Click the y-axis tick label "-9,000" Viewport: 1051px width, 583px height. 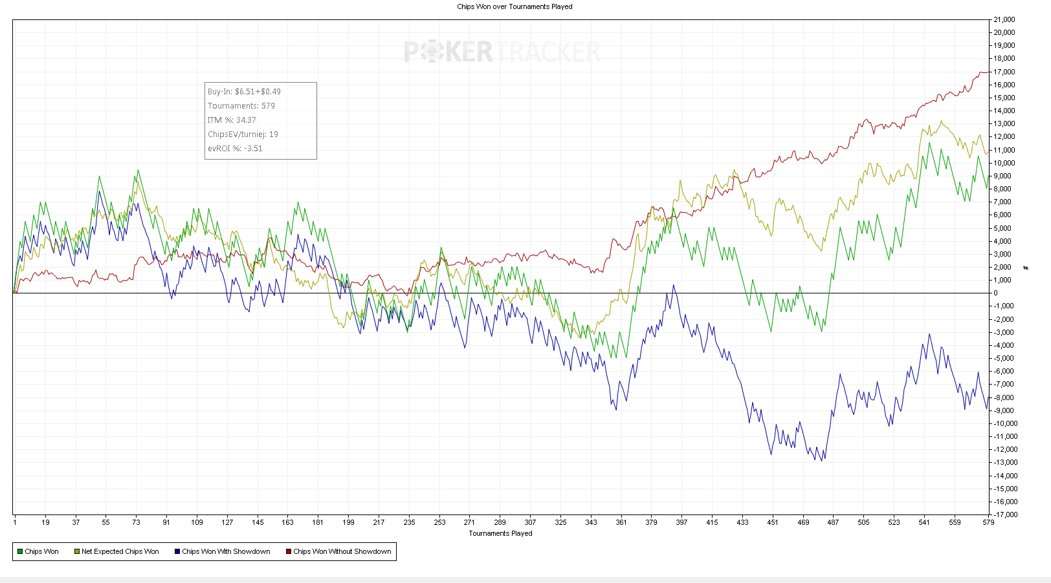pyautogui.click(x=1004, y=410)
